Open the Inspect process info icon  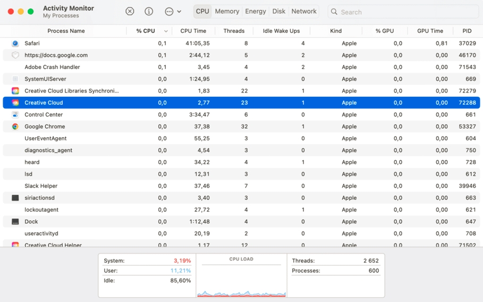(149, 11)
